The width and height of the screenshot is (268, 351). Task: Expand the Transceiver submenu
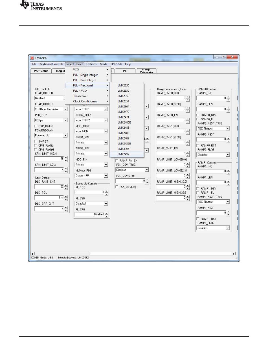(88, 96)
